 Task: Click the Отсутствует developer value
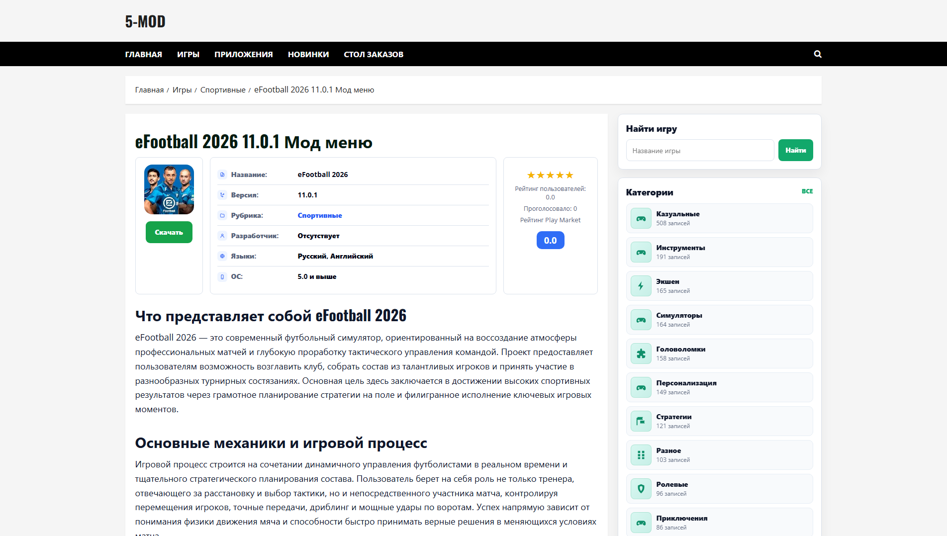click(x=318, y=236)
